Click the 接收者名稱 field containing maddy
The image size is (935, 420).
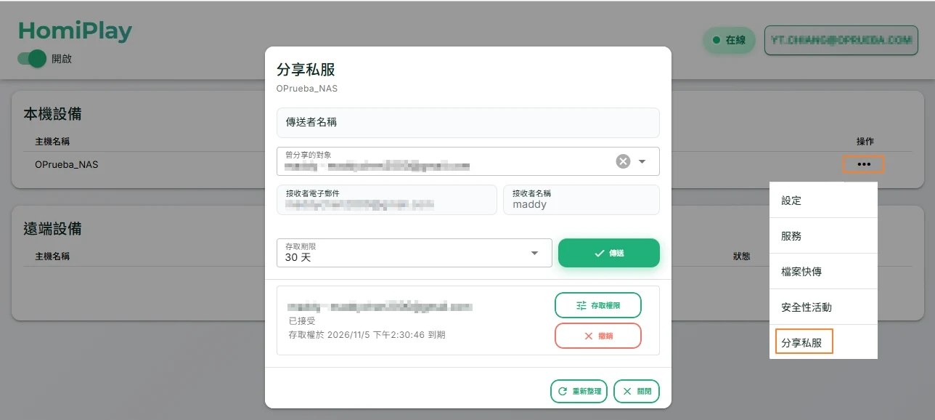pyautogui.click(x=581, y=200)
